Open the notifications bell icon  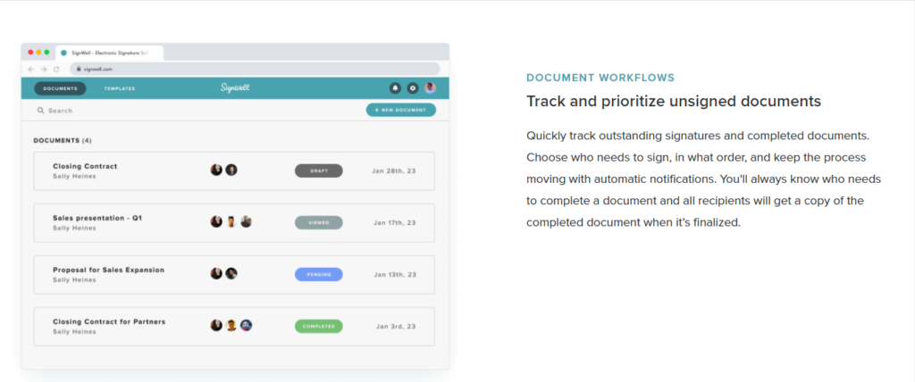pos(395,88)
